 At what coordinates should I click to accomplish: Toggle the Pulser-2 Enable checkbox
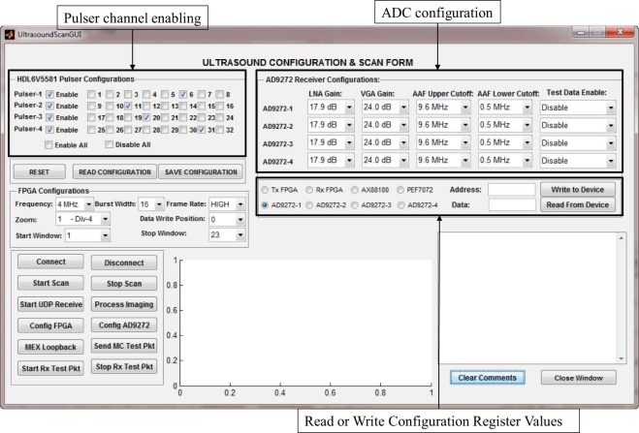[49, 106]
